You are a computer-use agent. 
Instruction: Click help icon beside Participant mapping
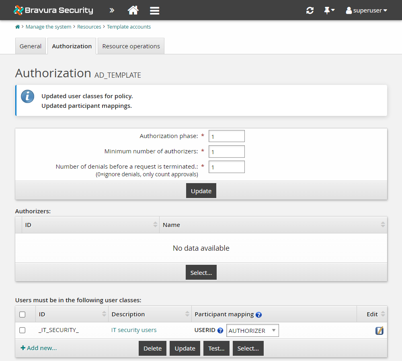click(258, 315)
